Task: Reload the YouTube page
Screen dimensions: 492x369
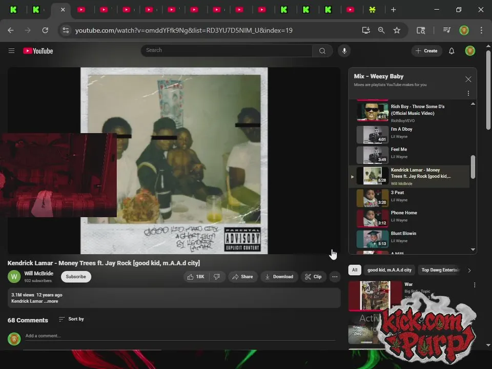Action: coord(45,30)
